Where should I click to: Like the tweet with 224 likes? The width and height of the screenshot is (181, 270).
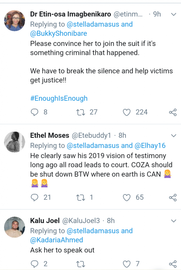coord(127,112)
